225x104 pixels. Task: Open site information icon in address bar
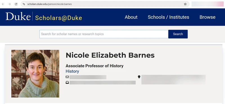tap(24, 4)
